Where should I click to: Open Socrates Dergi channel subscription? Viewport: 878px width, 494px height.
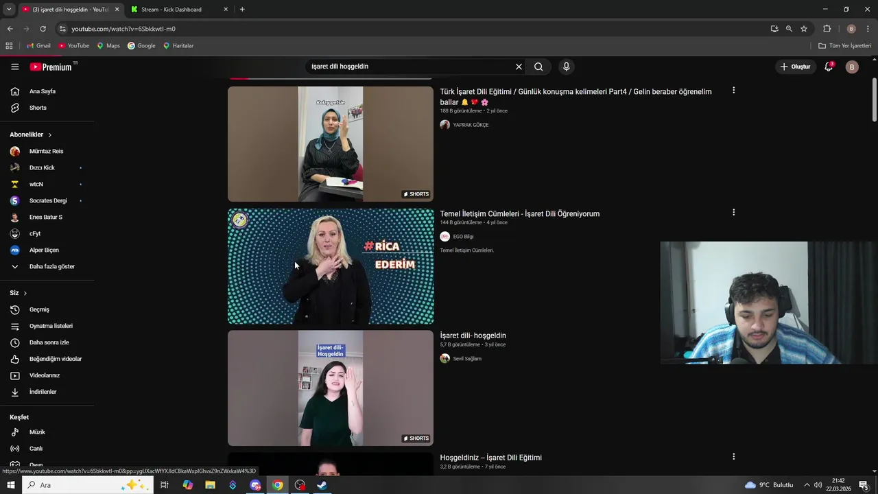pyautogui.click(x=48, y=200)
